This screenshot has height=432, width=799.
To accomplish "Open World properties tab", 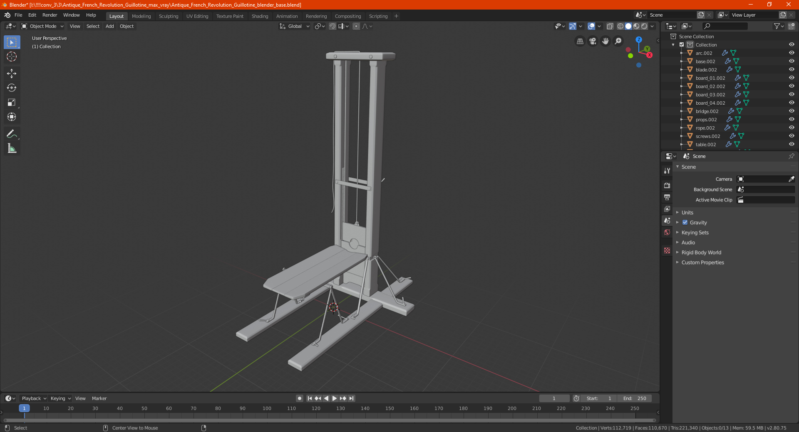I will (667, 232).
